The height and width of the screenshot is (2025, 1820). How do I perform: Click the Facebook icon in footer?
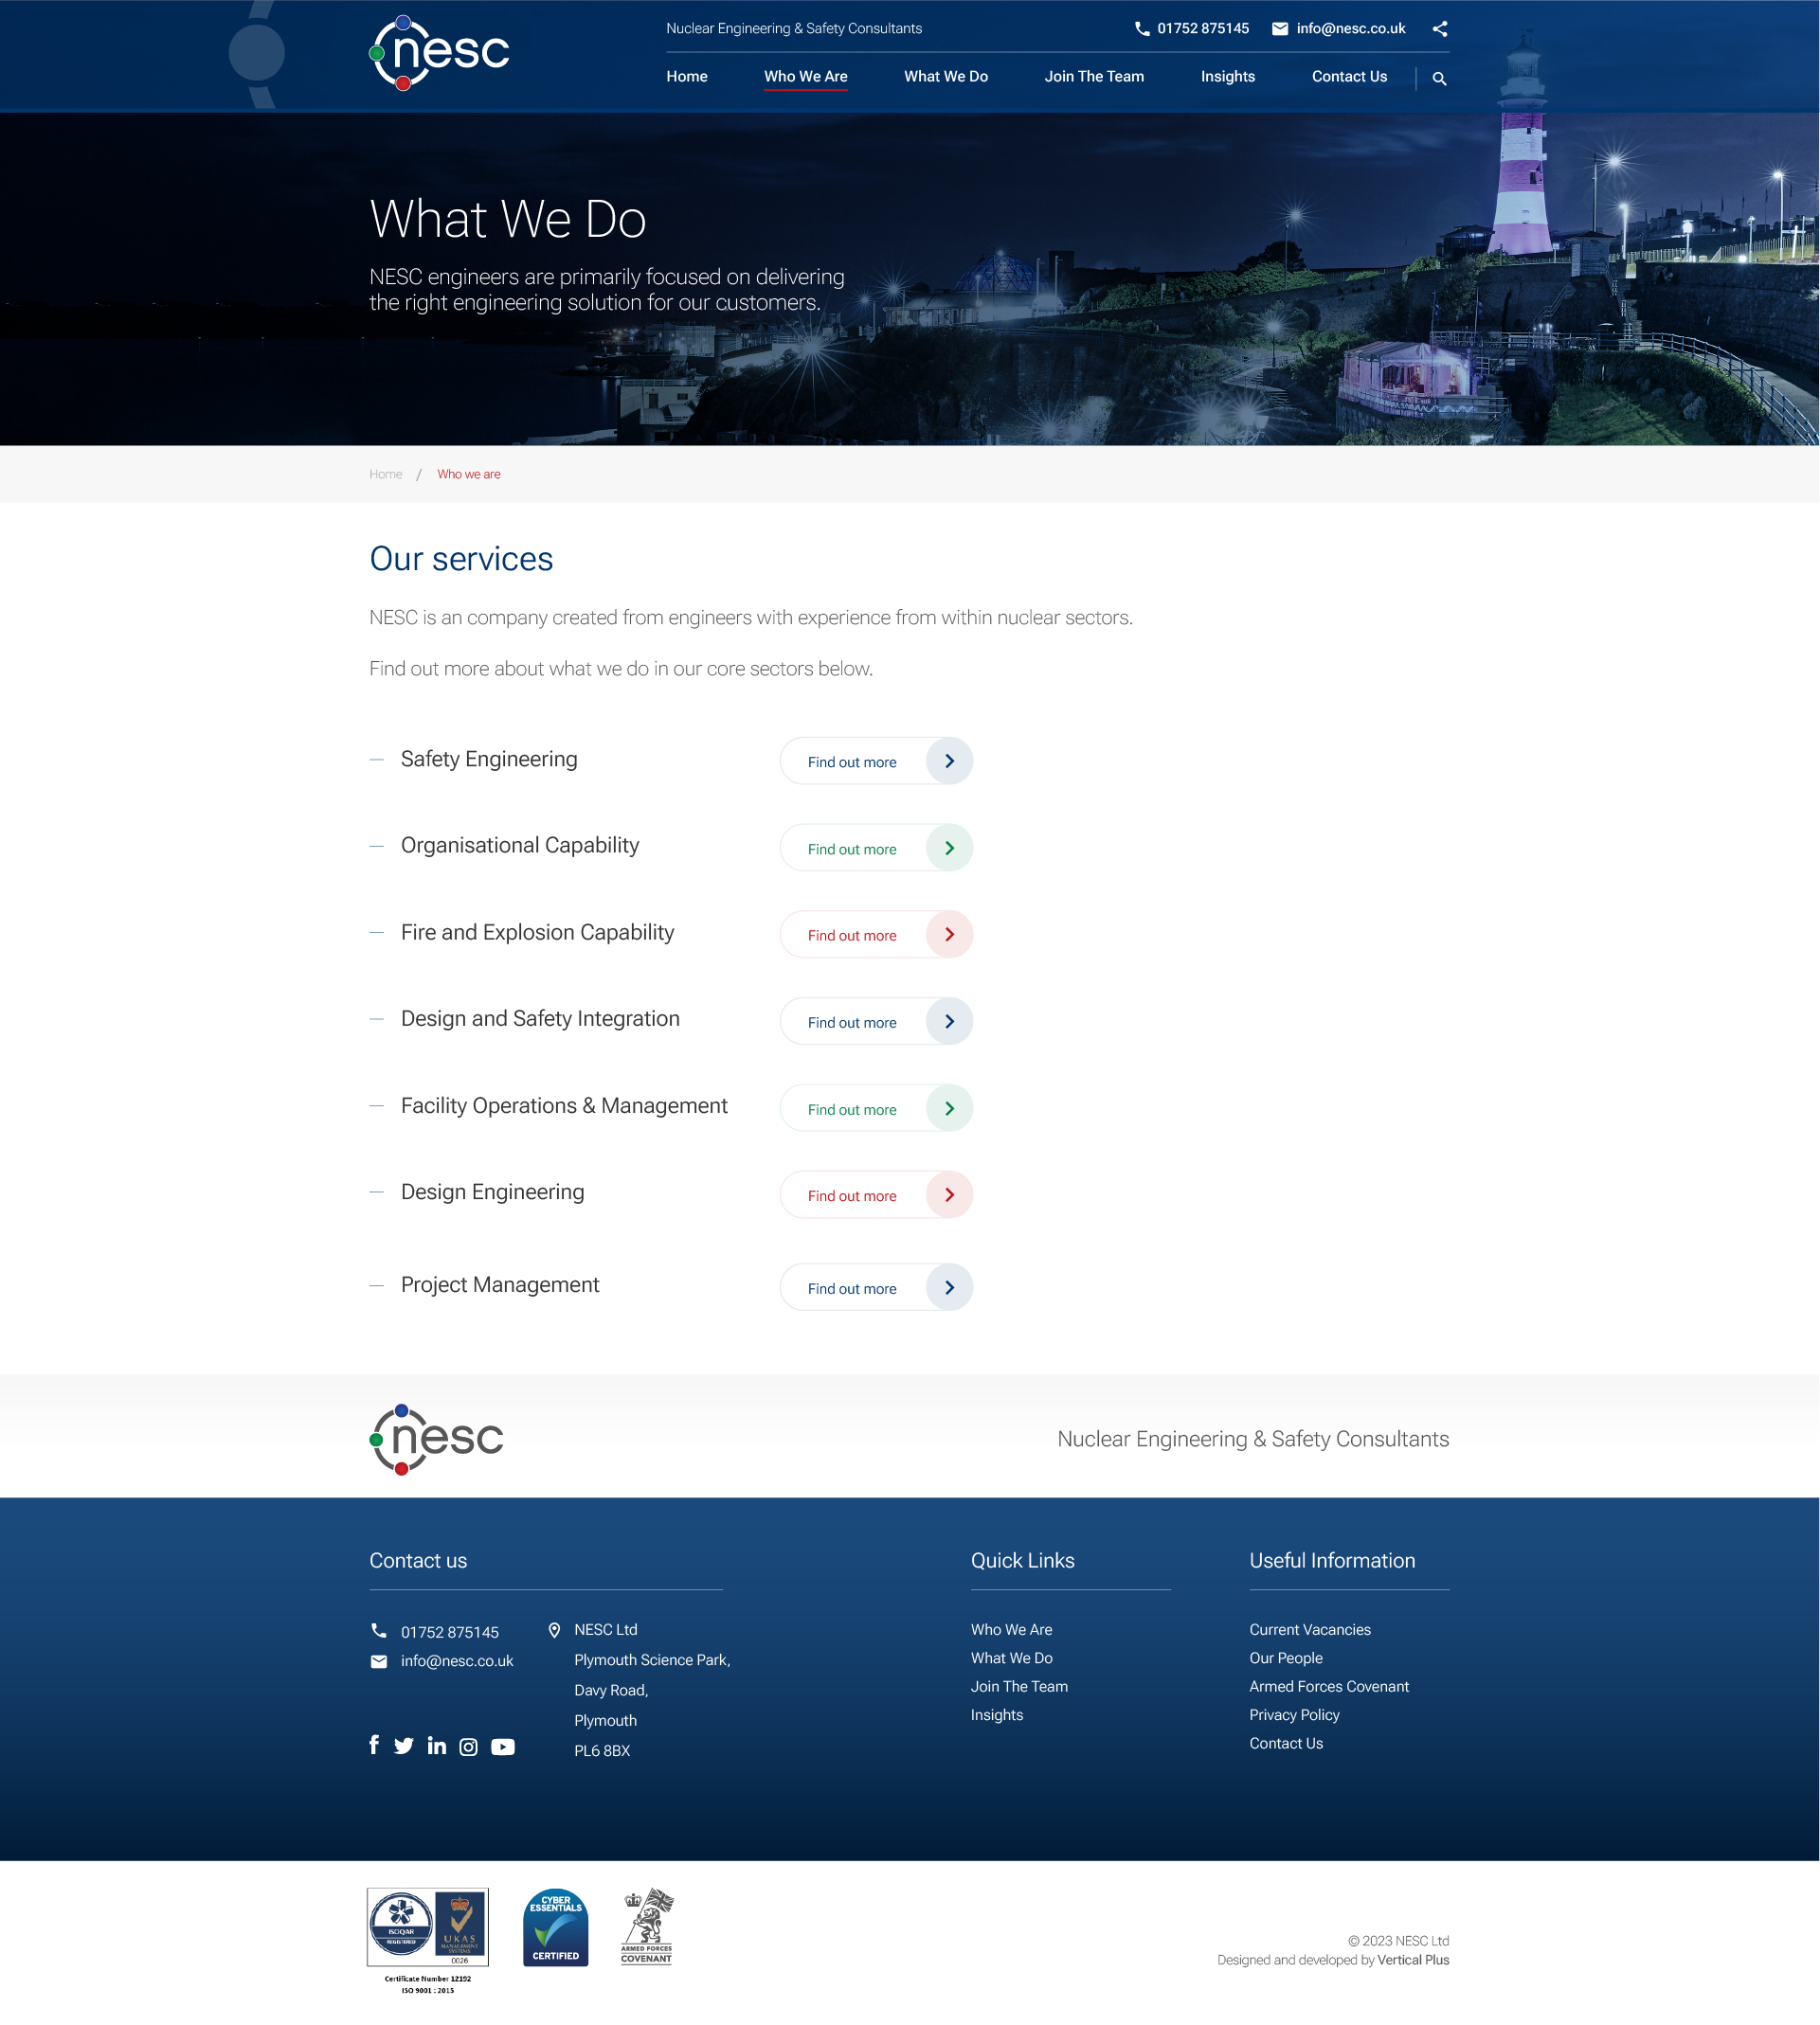374,1746
